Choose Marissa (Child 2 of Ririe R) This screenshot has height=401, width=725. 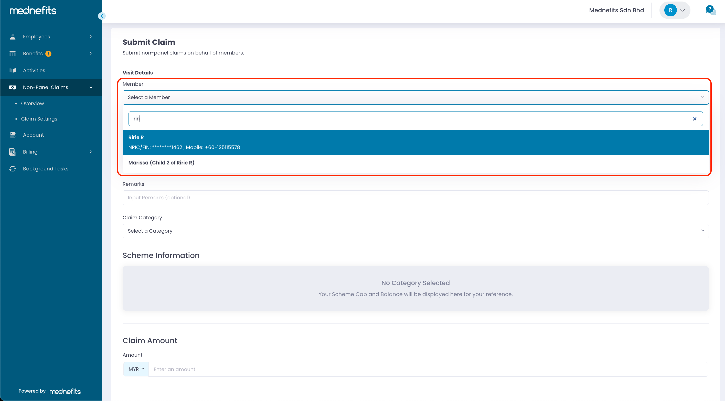click(x=161, y=163)
